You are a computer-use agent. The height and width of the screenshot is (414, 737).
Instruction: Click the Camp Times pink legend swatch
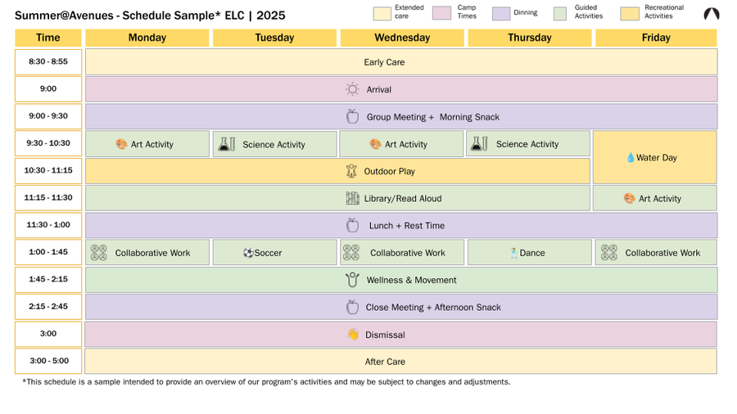point(441,13)
